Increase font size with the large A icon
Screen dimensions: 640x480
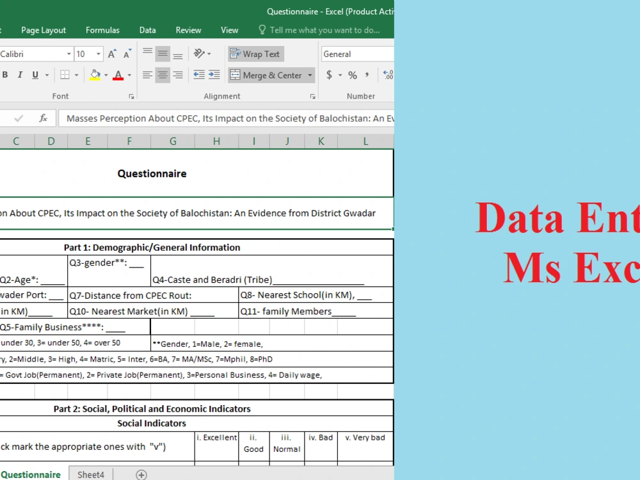click(x=112, y=54)
